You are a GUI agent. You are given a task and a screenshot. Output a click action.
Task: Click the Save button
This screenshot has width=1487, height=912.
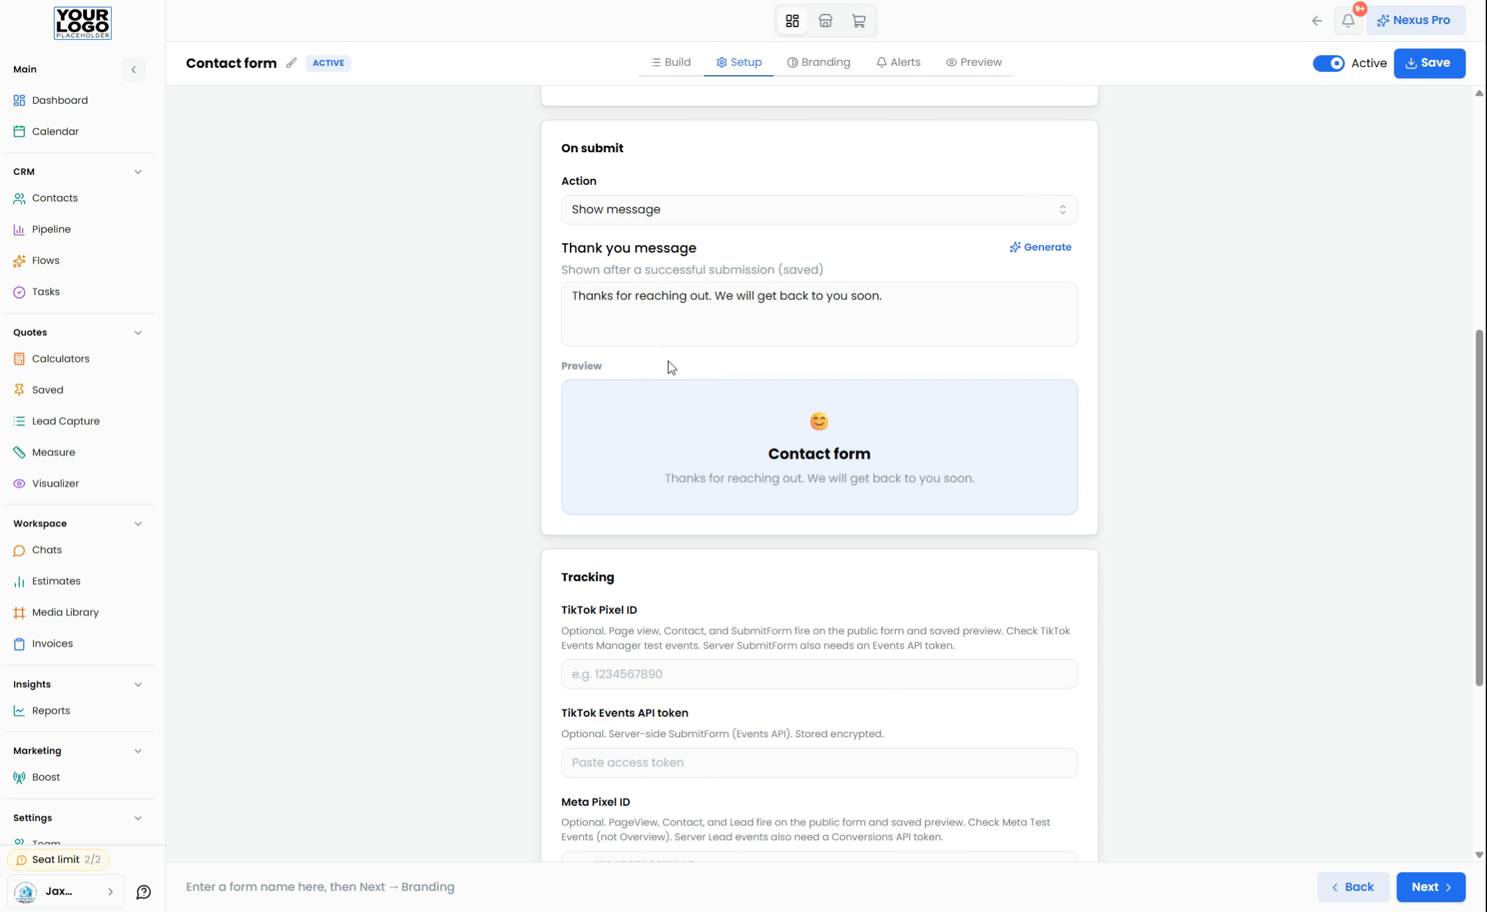(x=1429, y=63)
